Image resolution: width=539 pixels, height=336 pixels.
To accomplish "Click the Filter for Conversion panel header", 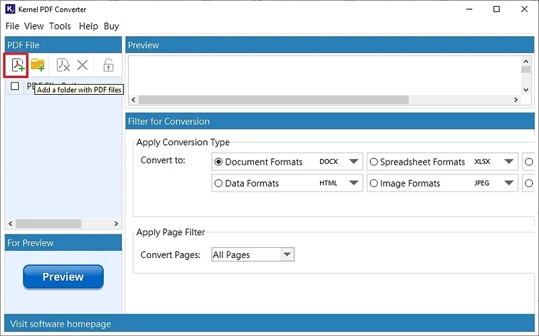I will [329, 122].
